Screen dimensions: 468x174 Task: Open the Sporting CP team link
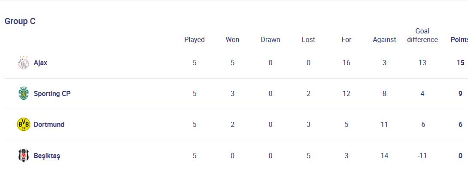[52, 93]
